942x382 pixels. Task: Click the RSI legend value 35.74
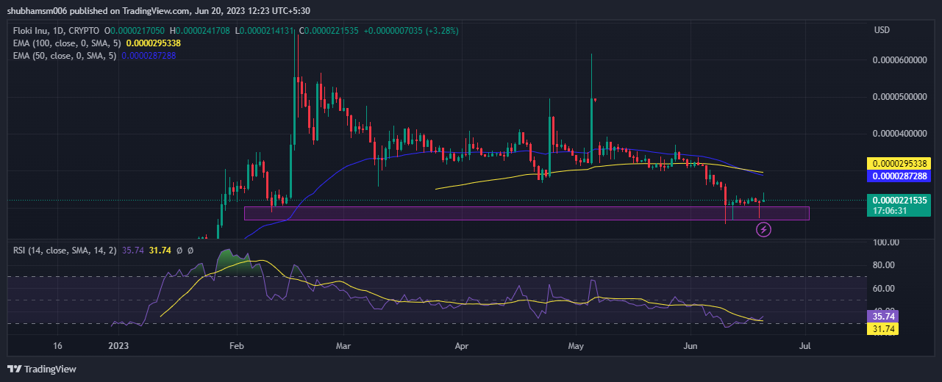point(133,251)
